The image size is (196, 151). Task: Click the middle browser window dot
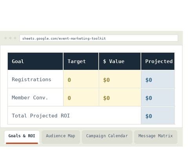[10, 38]
